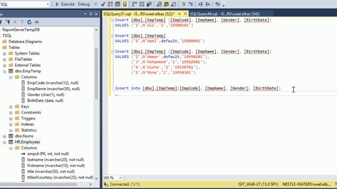
Task: Expand System Tables folder
Action: [5, 54]
